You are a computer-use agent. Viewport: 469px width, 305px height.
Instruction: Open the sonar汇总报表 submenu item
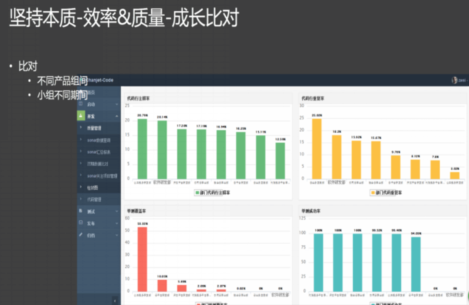[x=98, y=152]
